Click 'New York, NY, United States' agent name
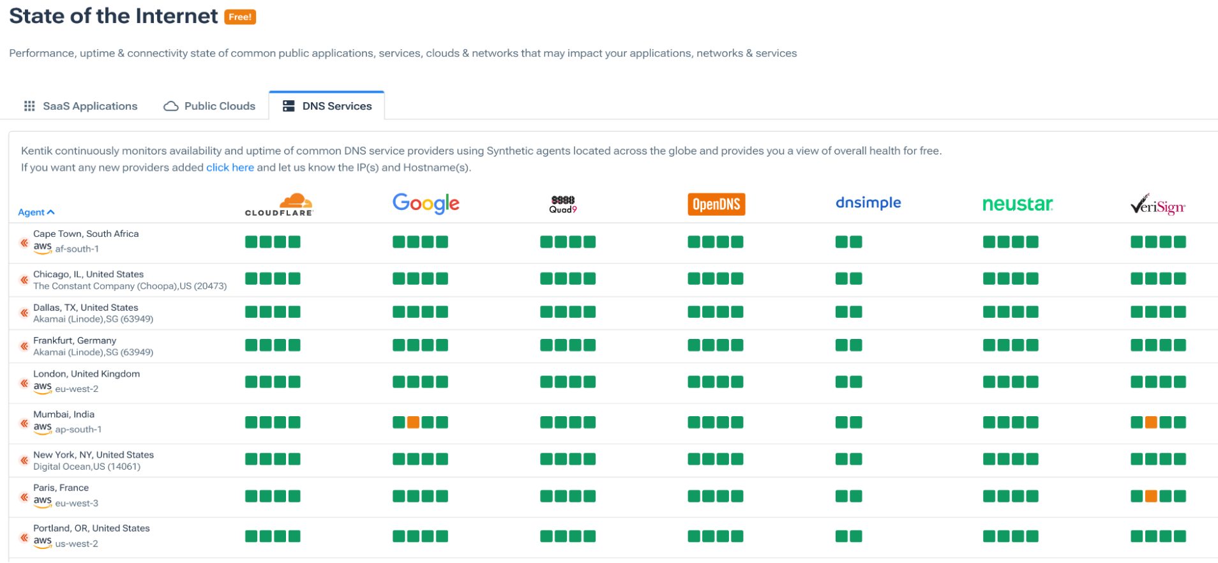Viewport: 1218px width, 563px height. click(94, 454)
